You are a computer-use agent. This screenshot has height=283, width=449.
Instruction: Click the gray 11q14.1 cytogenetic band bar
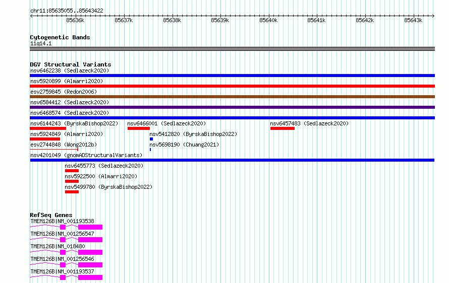pos(232,49)
